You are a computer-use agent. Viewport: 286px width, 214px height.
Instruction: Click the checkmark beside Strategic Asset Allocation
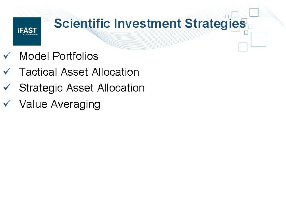(7, 87)
